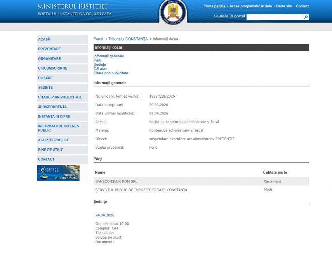Image resolution: width=332 pixels, height=253 pixels.
Task: Click Harta site in header
Action: click(284, 6)
